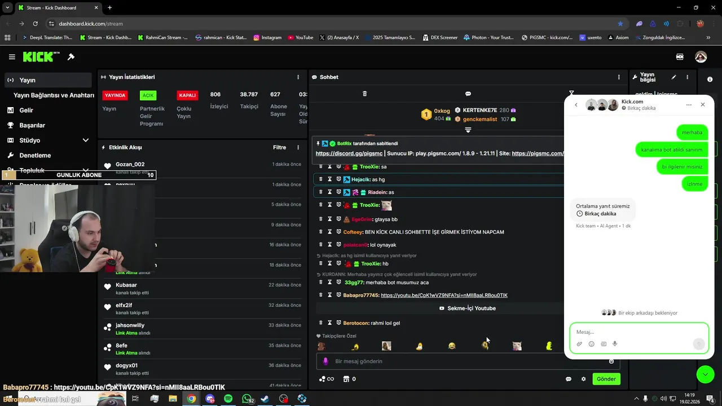Click the GIF icon in support widget
The width and height of the screenshot is (722, 406).
click(603, 344)
